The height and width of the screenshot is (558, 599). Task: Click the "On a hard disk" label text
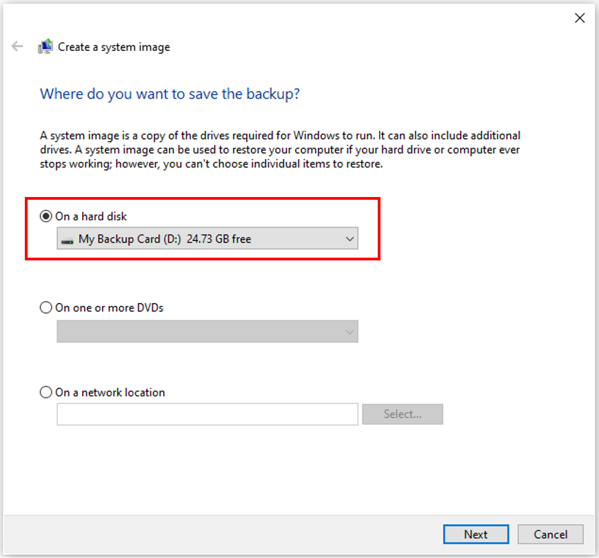pyautogui.click(x=92, y=216)
